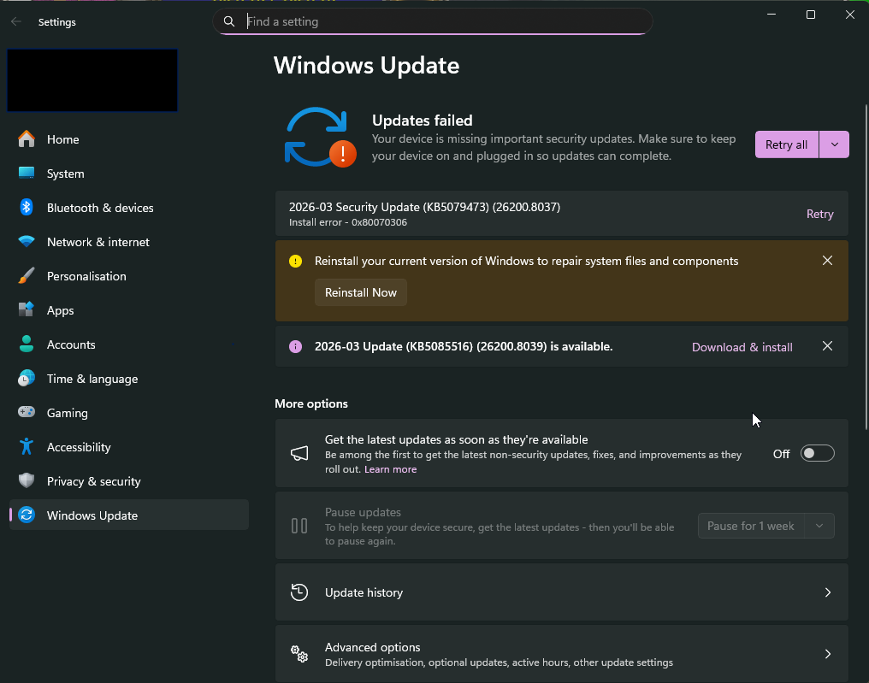
Task: Click the "More options" heading
Action: [x=311, y=403]
